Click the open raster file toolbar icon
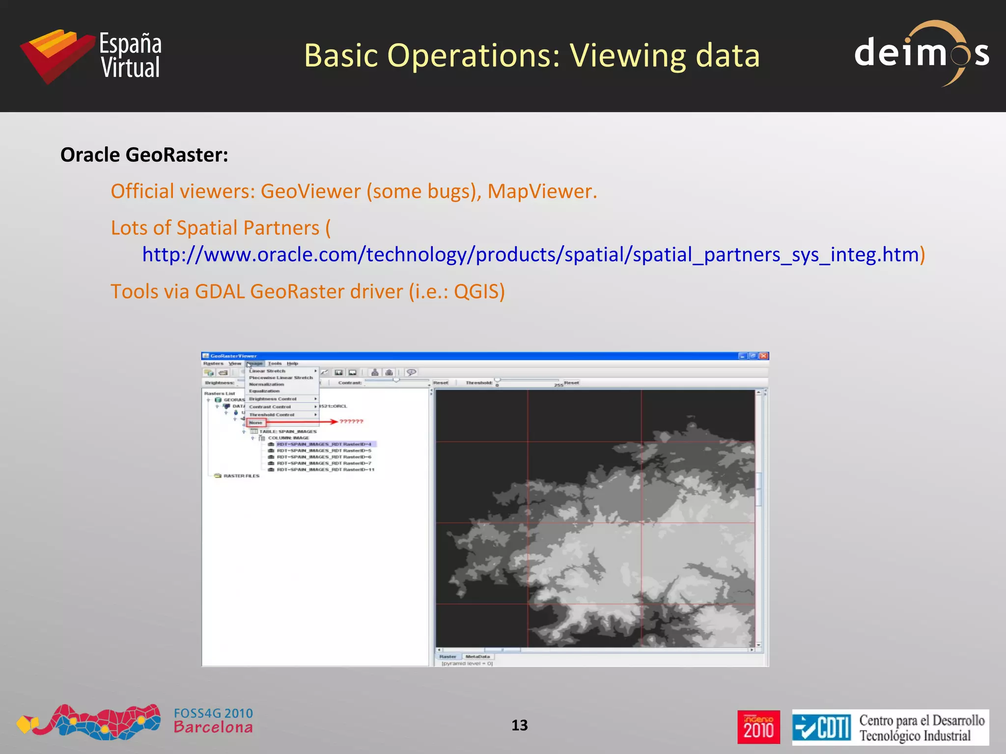This screenshot has width=1006, height=754. point(223,373)
